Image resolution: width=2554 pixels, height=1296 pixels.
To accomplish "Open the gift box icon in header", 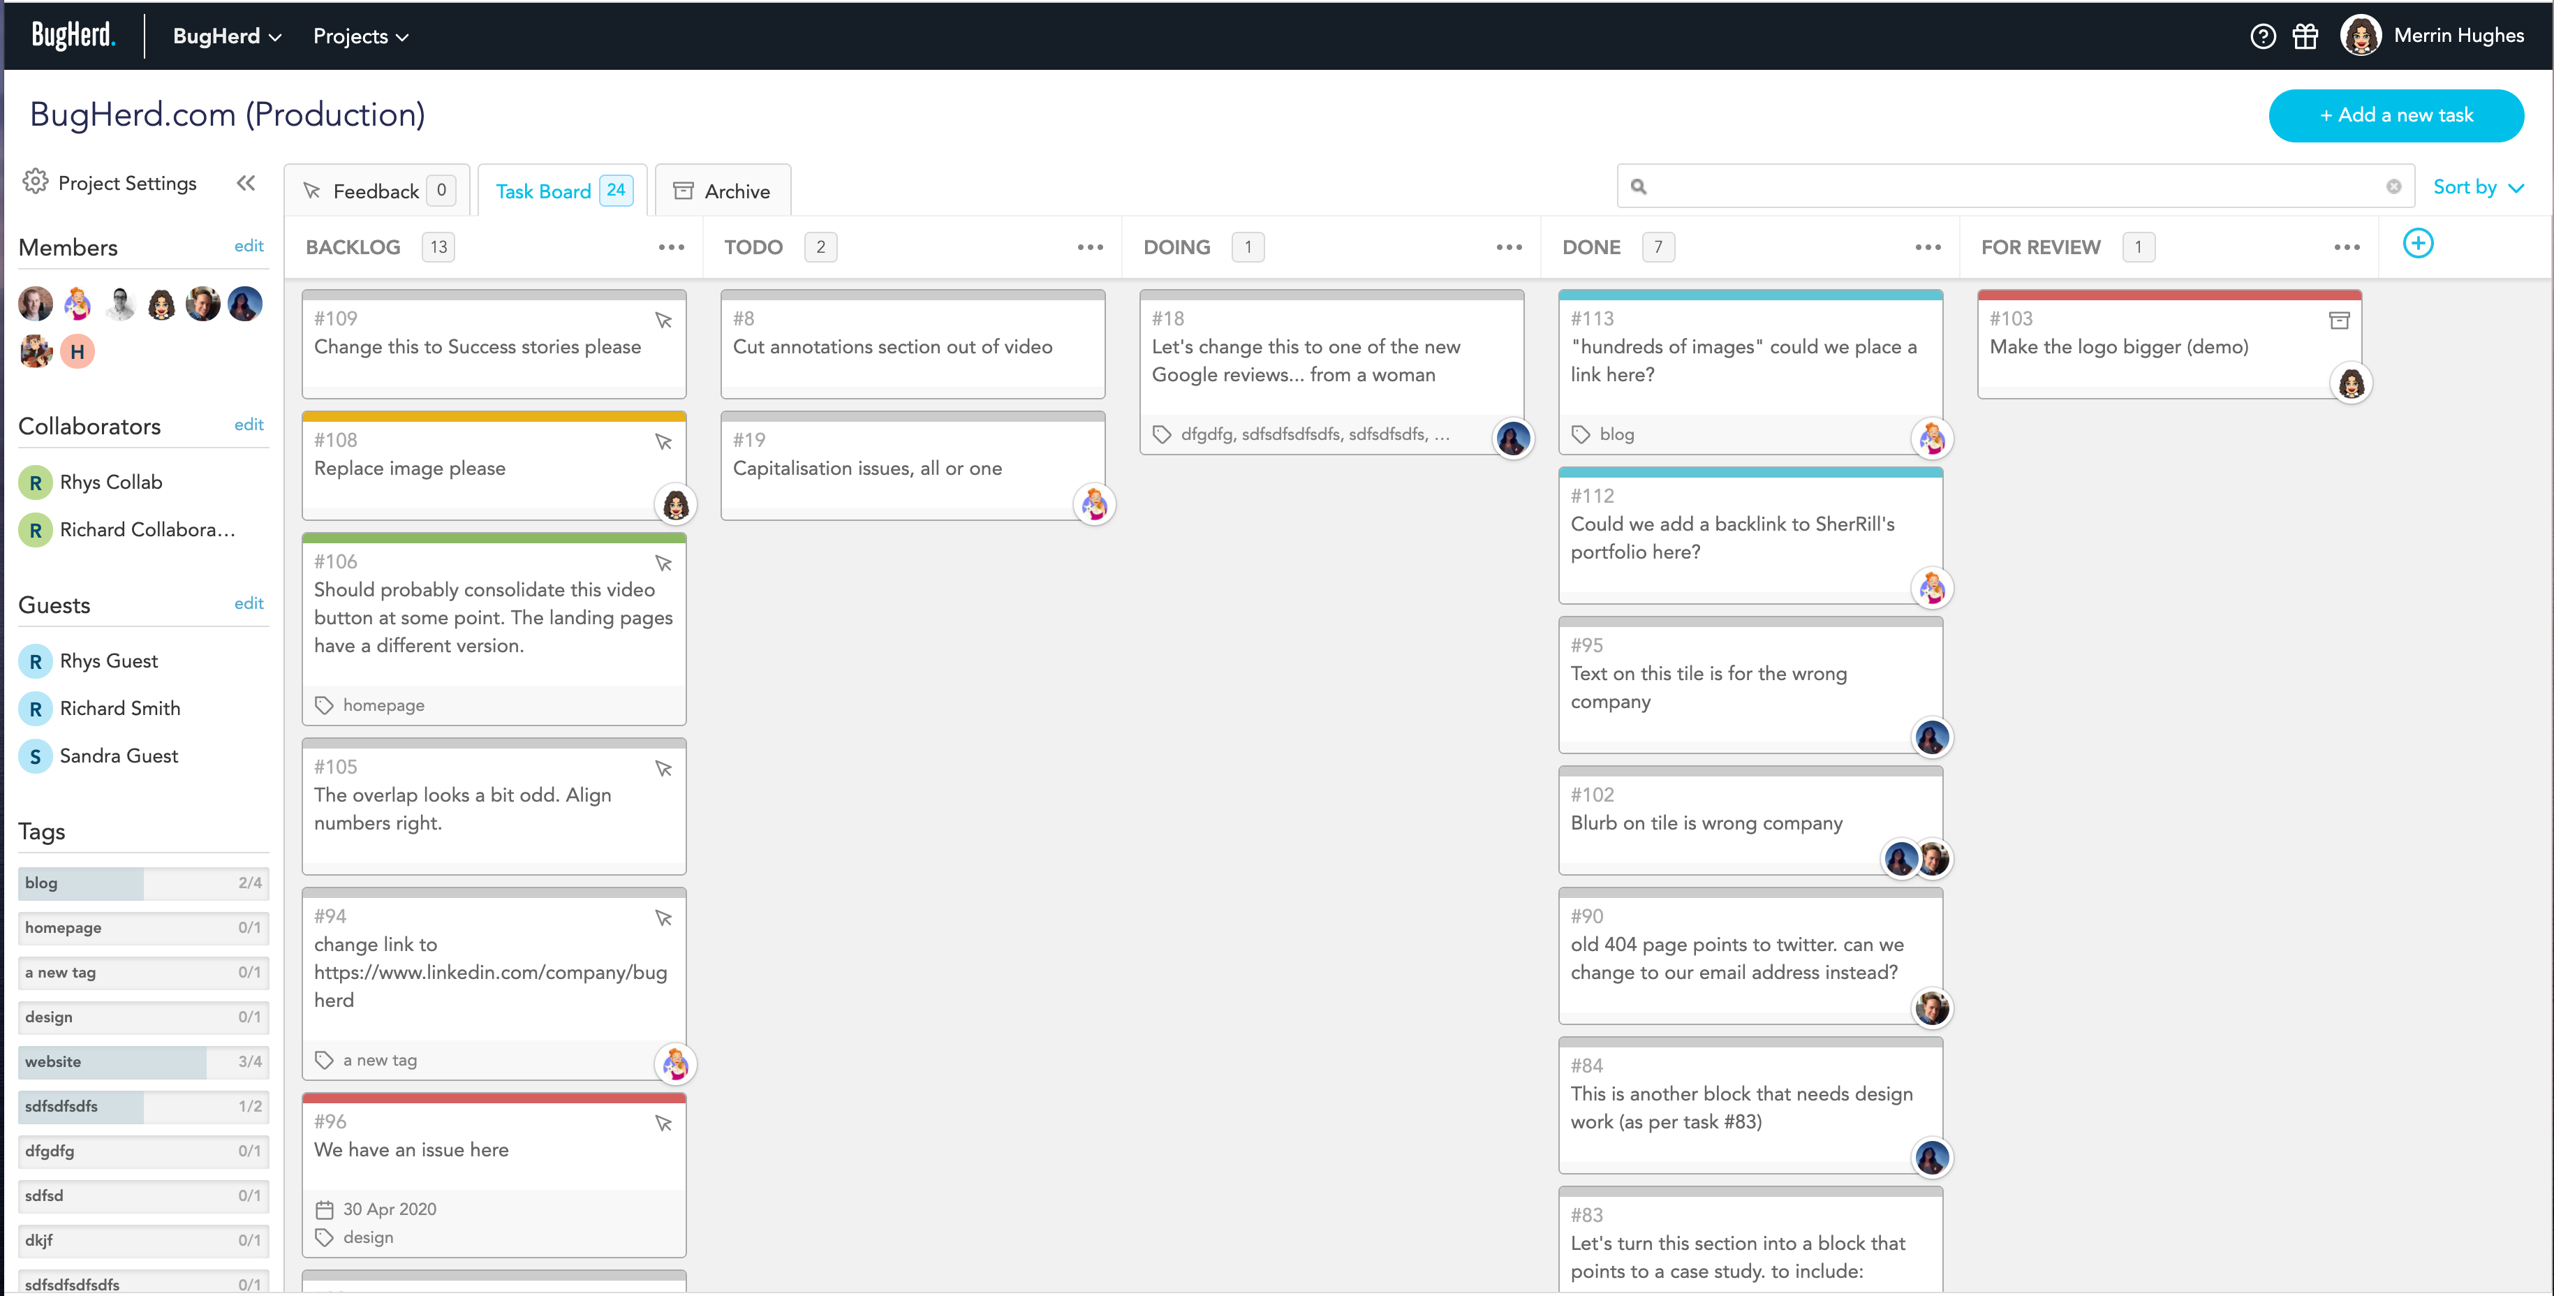I will (2305, 37).
